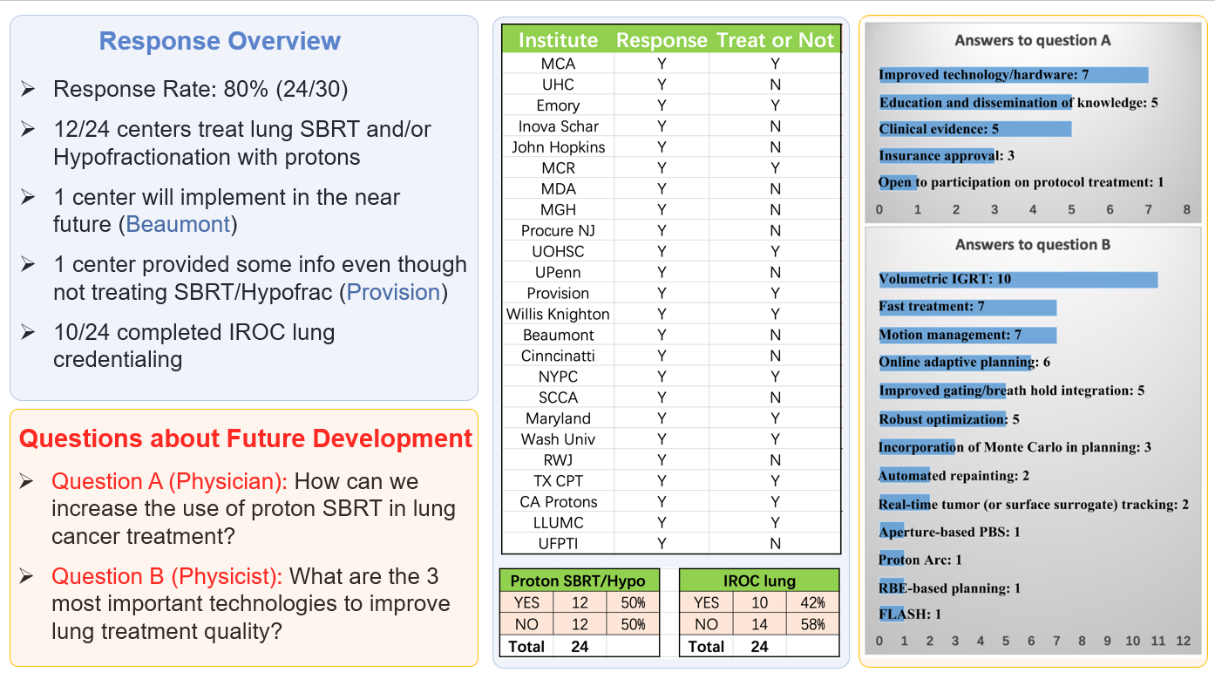Click the 'UFPTI' institute cell

[558, 544]
